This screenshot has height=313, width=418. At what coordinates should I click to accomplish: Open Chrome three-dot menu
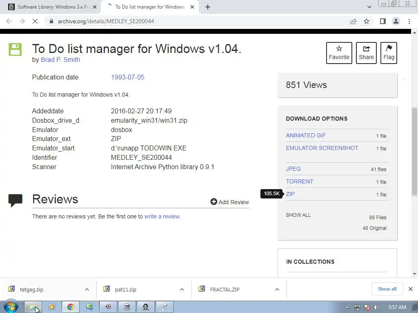(x=409, y=21)
